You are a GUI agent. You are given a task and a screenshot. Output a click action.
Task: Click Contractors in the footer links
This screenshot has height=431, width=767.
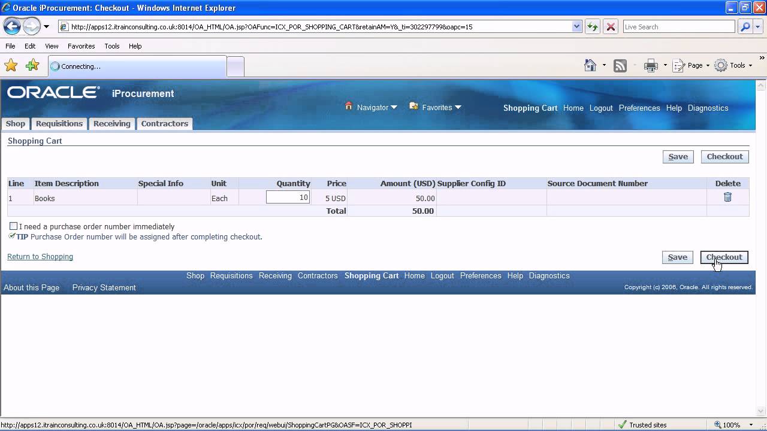tap(318, 275)
